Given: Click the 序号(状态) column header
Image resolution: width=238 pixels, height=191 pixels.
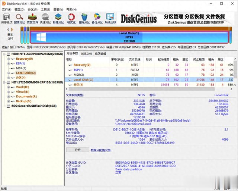Looking at the screenshot, I should pyautogui.click(x=118, y=59).
